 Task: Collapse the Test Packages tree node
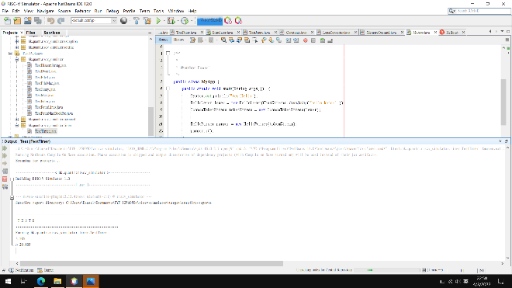(x=10, y=54)
